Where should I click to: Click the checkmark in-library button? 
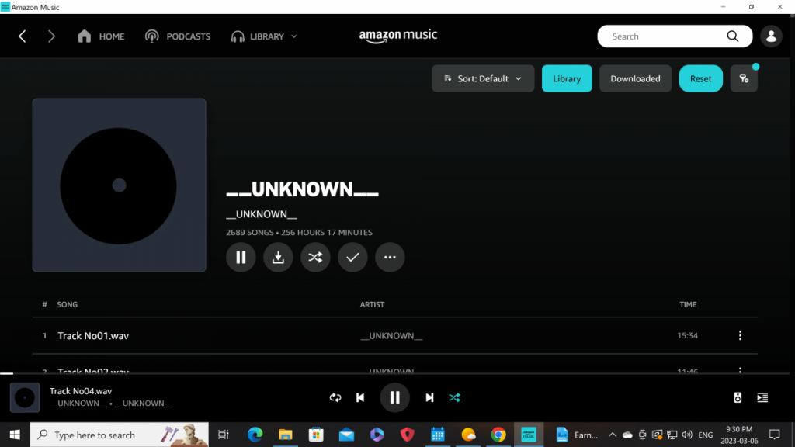(x=352, y=258)
